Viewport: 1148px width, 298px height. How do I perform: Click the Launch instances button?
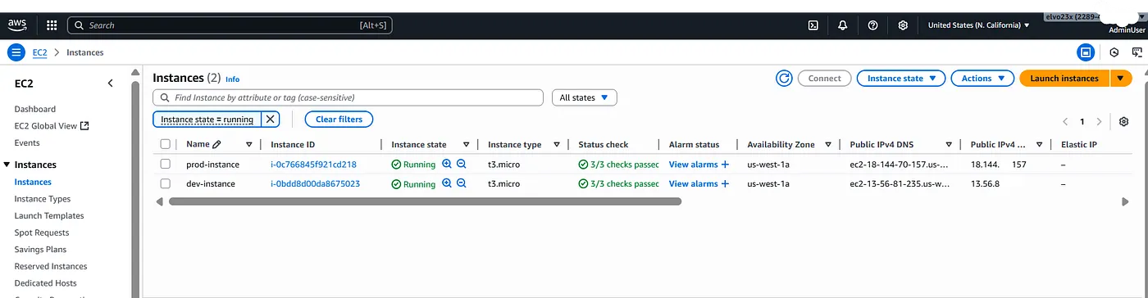point(1064,79)
